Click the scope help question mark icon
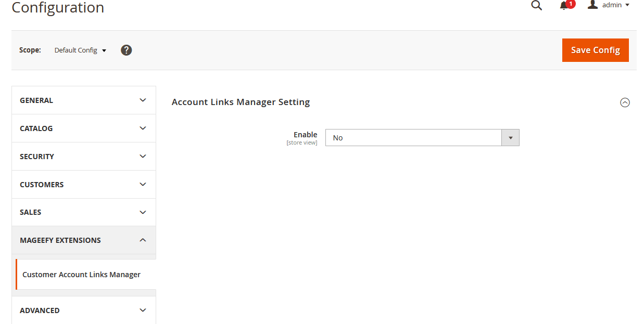 (126, 50)
